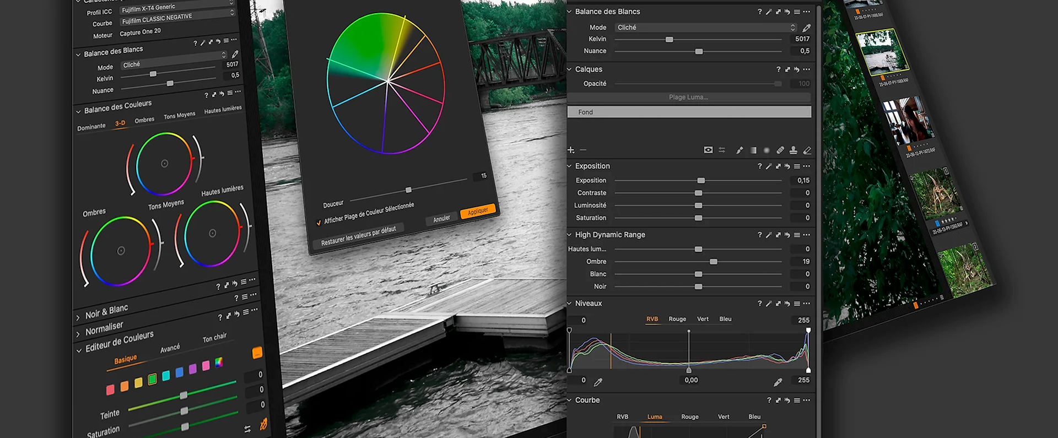Click the auto-adjust wand in Balance des Blancs

point(769,12)
